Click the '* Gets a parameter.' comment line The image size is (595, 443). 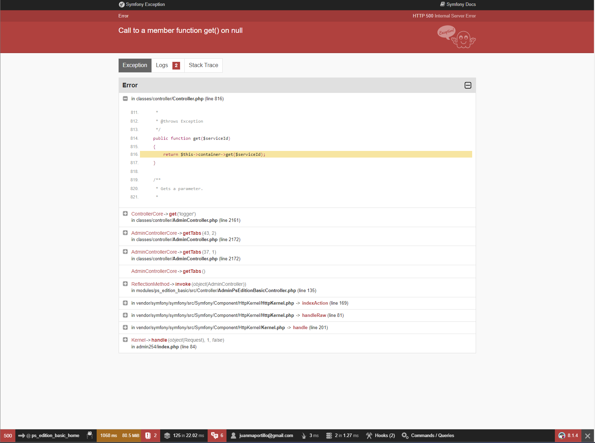pos(179,189)
